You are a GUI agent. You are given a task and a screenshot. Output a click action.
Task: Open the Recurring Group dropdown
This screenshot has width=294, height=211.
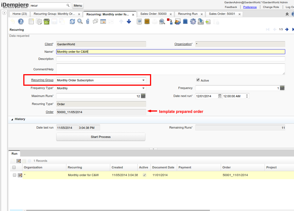(143, 80)
